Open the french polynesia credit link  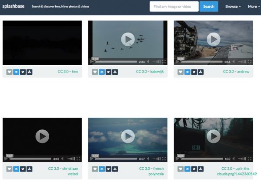pos(152,171)
